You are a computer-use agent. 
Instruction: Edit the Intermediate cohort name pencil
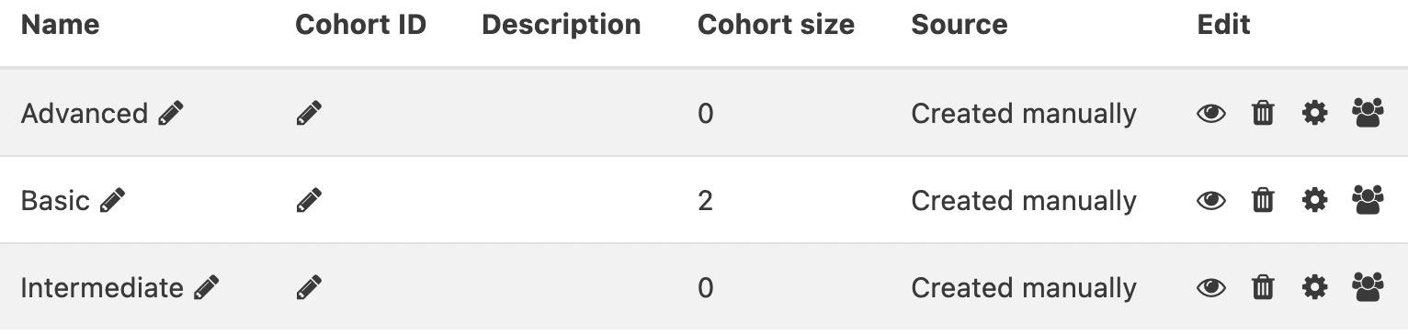click(207, 288)
